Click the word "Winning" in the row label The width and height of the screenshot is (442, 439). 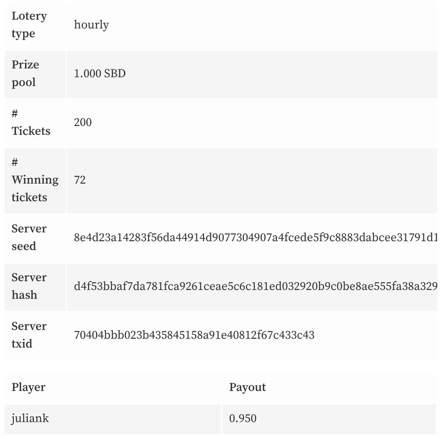(x=35, y=180)
